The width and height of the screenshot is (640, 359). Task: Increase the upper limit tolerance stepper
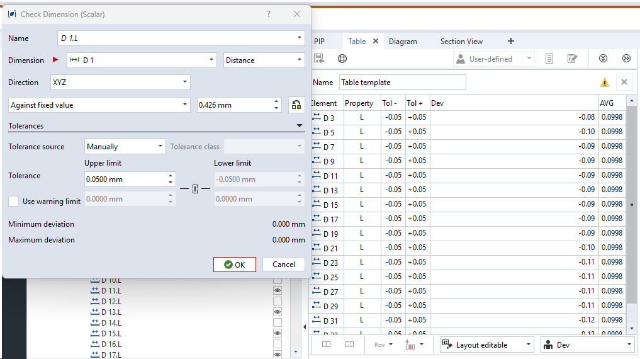171,176
